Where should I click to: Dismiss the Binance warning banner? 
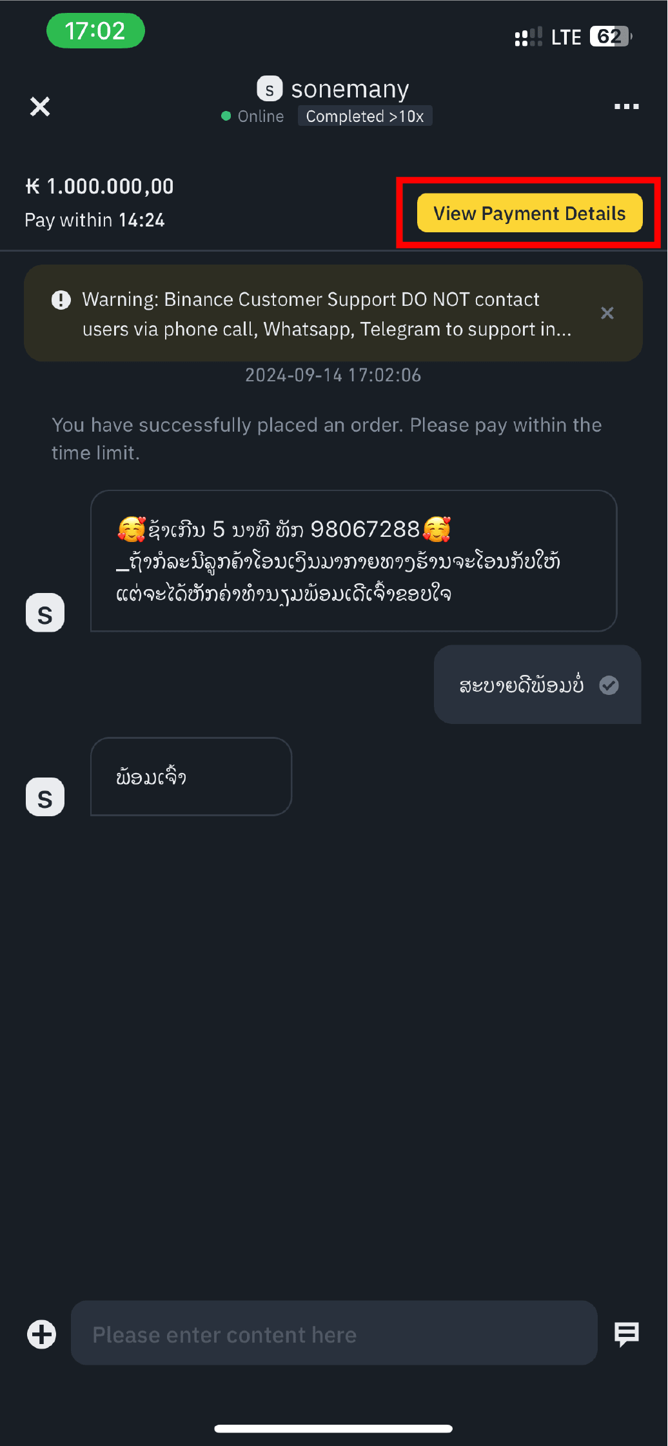tap(607, 313)
